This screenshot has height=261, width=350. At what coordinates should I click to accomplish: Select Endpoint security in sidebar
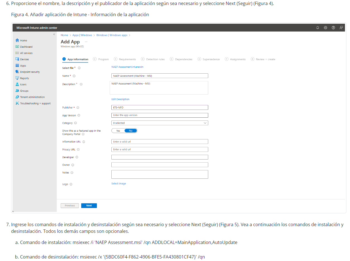tap(30, 72)
